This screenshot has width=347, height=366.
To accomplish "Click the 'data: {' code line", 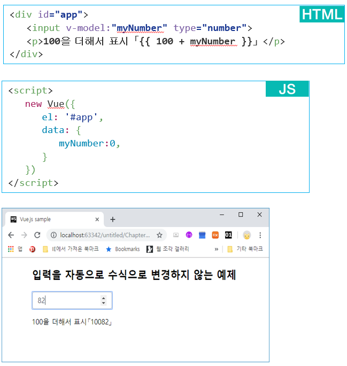I will (61, 130).
